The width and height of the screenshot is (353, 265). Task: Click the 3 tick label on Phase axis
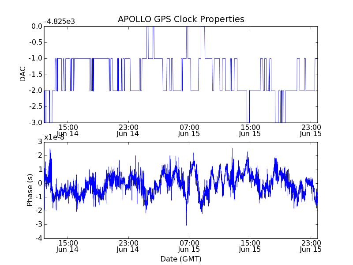click(40, 142)
